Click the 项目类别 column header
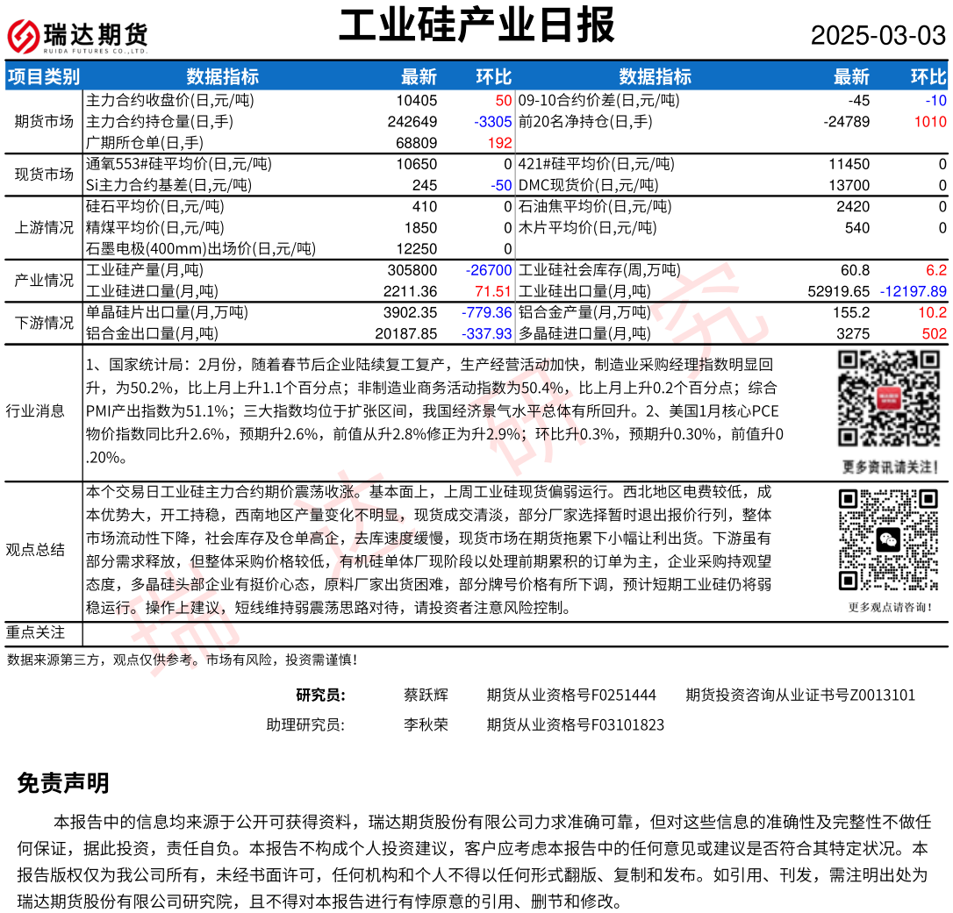The width and height of the screenshot is (953, 913). coord(43,76)
